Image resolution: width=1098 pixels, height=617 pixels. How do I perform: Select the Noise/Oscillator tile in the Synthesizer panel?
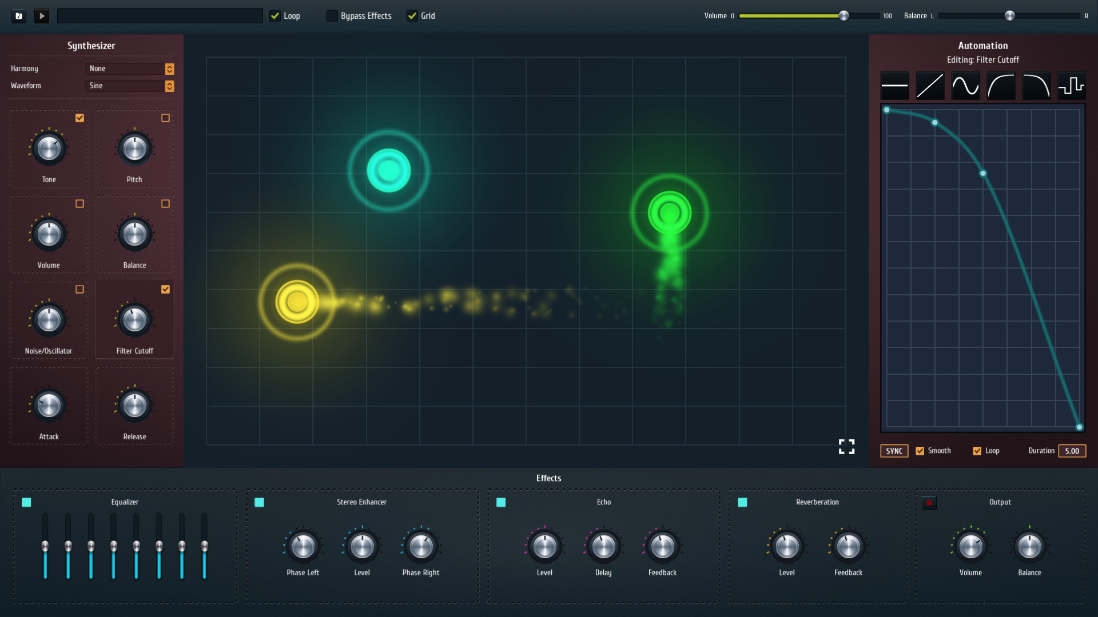[x=49, y=320]
